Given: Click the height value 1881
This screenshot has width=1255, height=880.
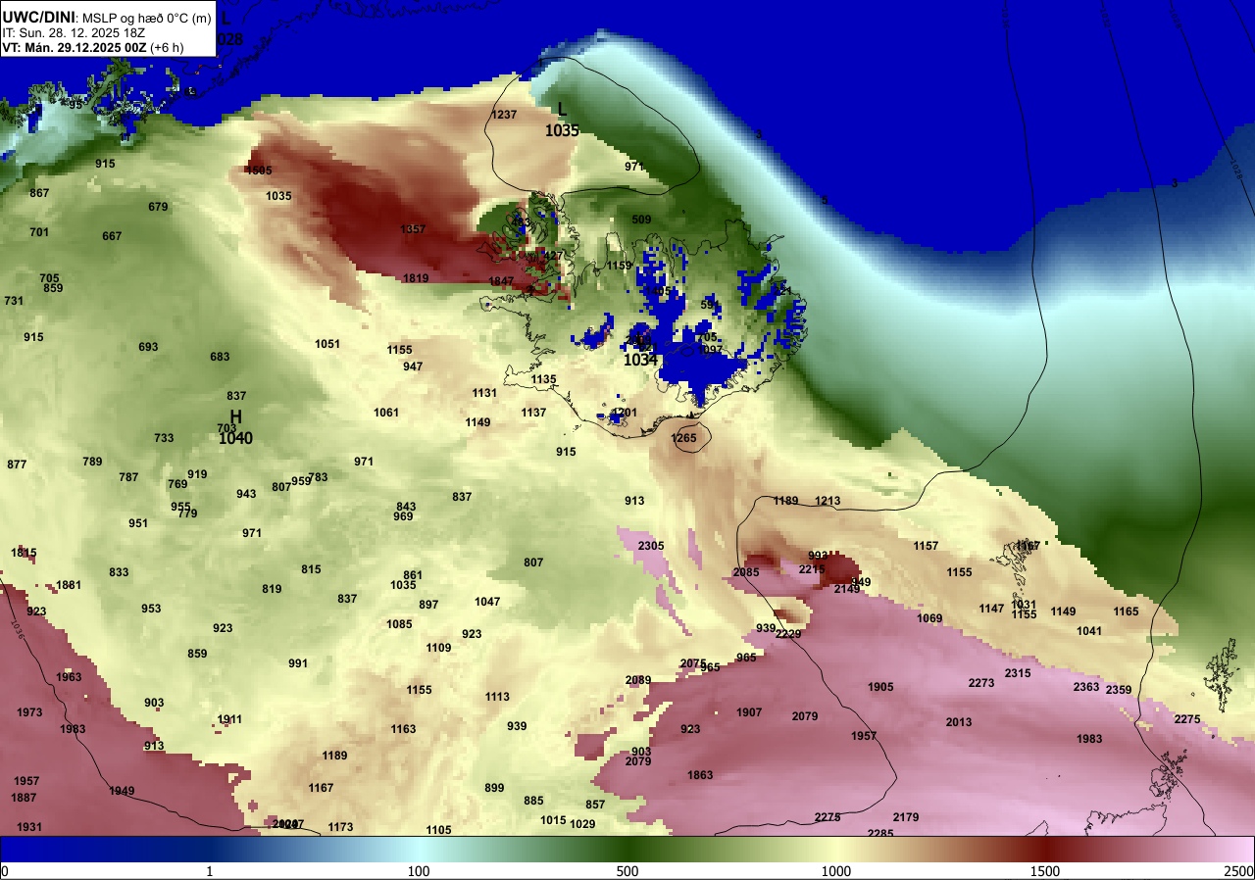Looking at the screenshot, I should 69,585.
